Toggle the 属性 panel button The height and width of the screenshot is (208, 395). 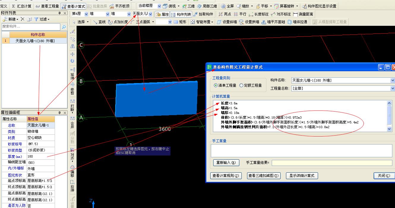click(x=162, y=14)
